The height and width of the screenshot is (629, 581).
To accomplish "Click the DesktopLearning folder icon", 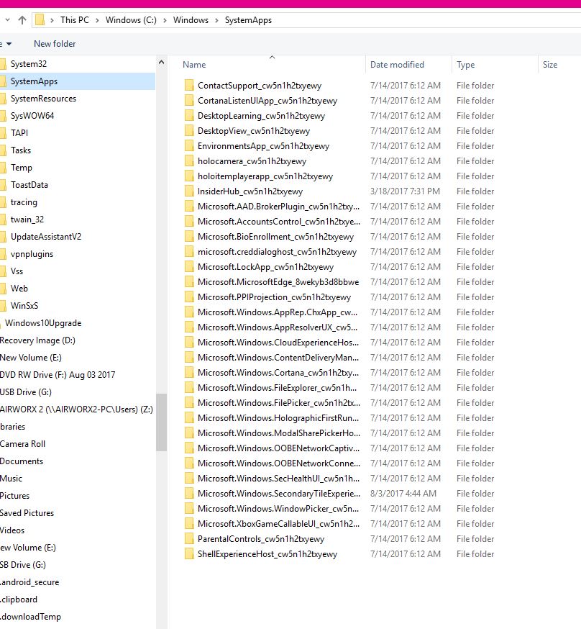I will click(189, 116).
